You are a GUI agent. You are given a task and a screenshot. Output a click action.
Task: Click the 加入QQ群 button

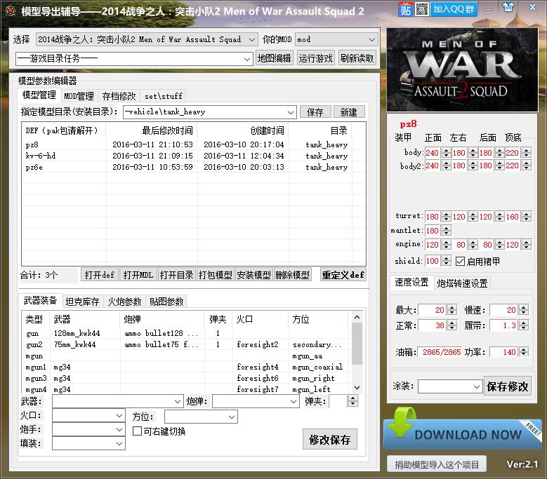coord(453,9)
